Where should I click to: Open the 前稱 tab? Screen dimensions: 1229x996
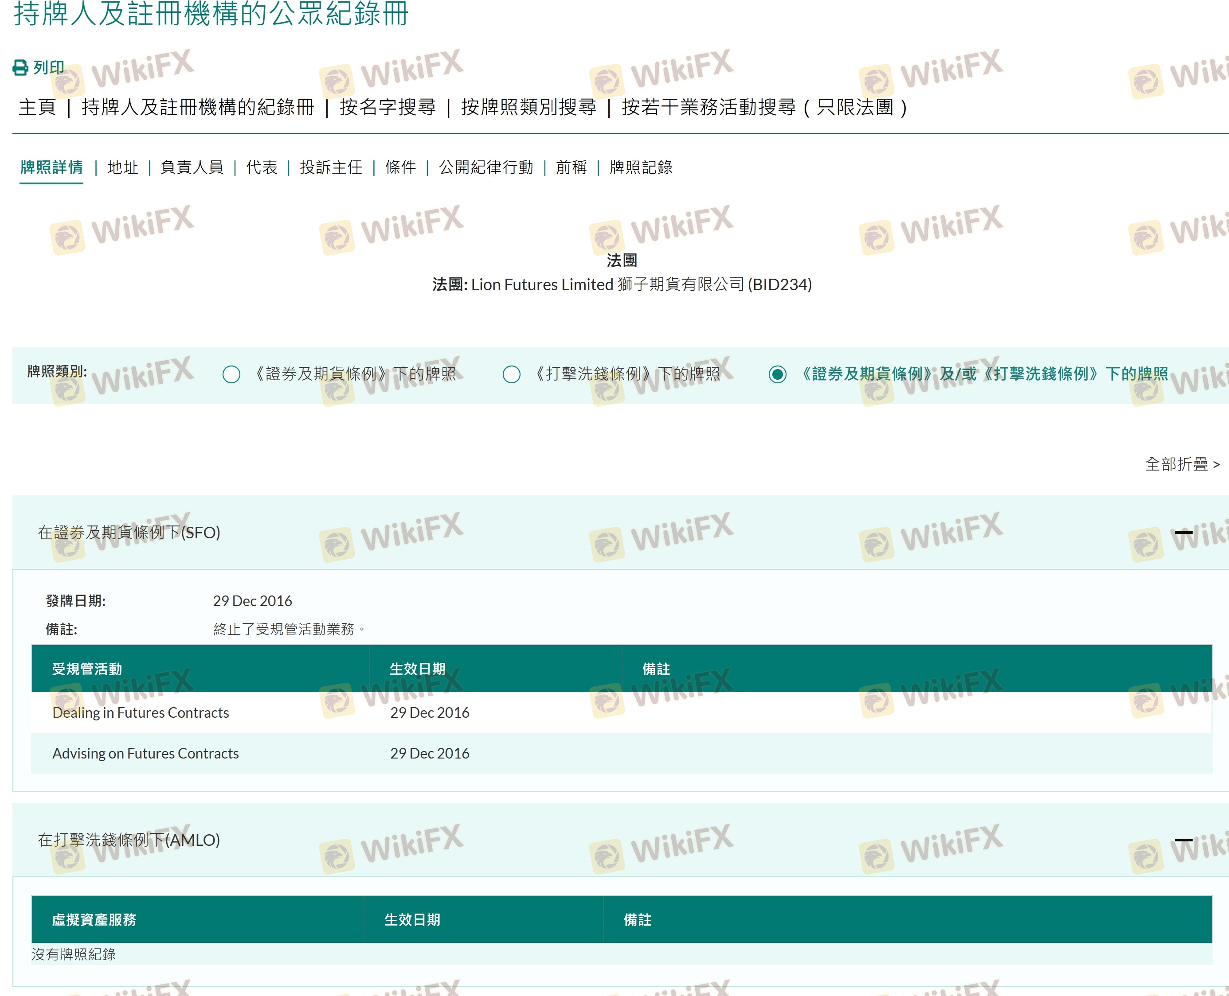[x=571, y=167]
